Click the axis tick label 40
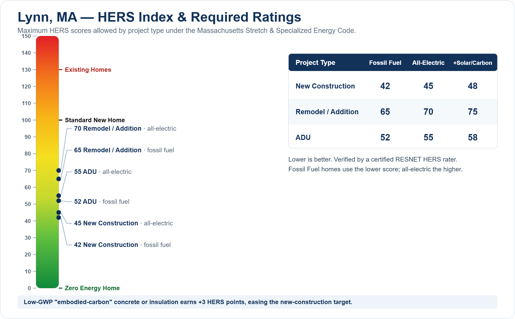Screen dimensions: 515x319 [x=28, y=221]
